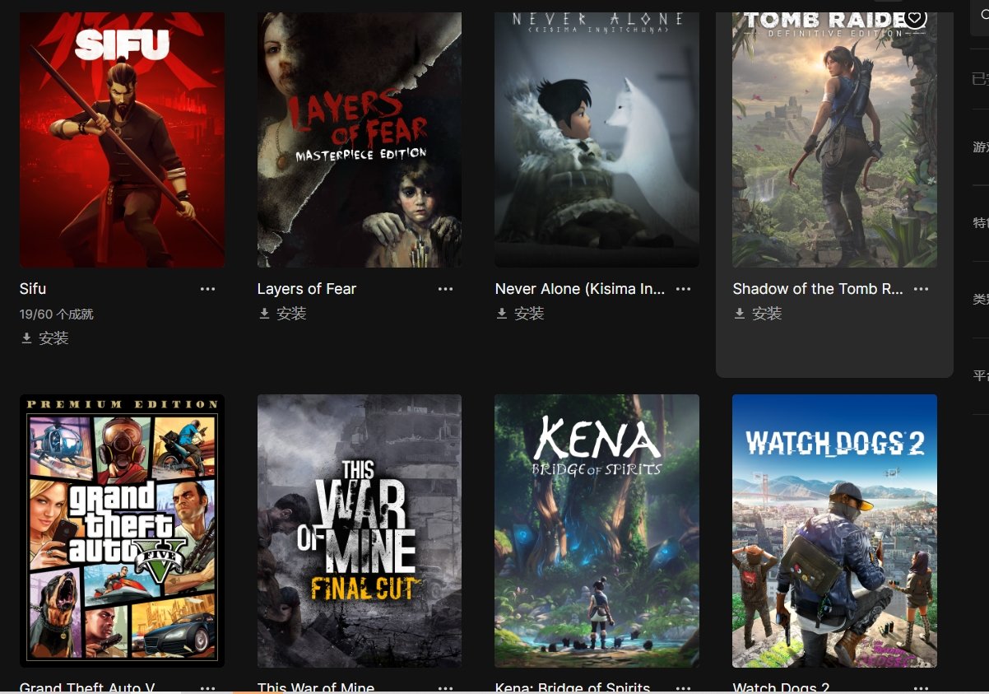Click the download icon under Layers of Fear
This screenshot has width=989, height=694.
(x=264, y=314)
